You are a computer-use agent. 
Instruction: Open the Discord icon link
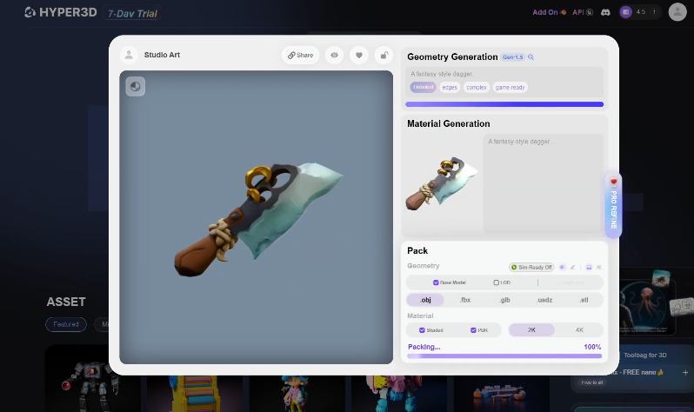click(605, 12)
